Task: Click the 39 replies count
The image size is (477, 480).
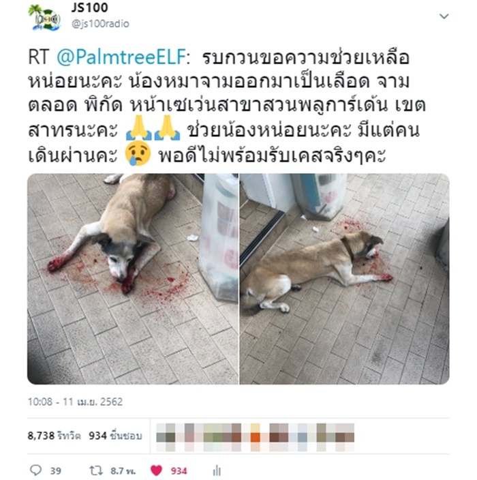Action: point(55,470)
